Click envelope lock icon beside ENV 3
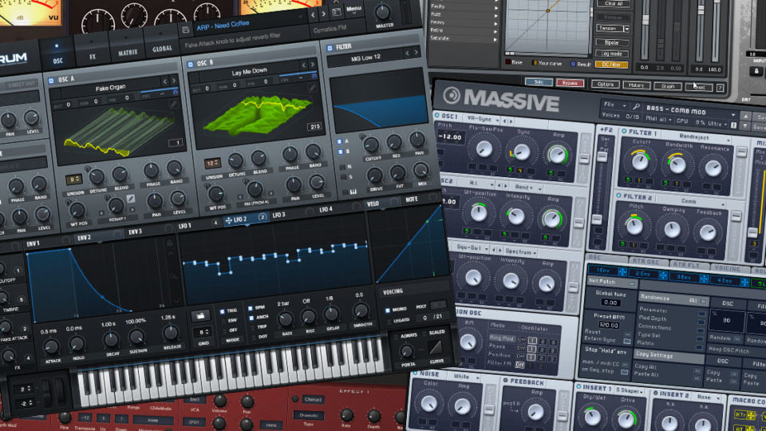Screen dimensions: 766x431 [169, 243]
